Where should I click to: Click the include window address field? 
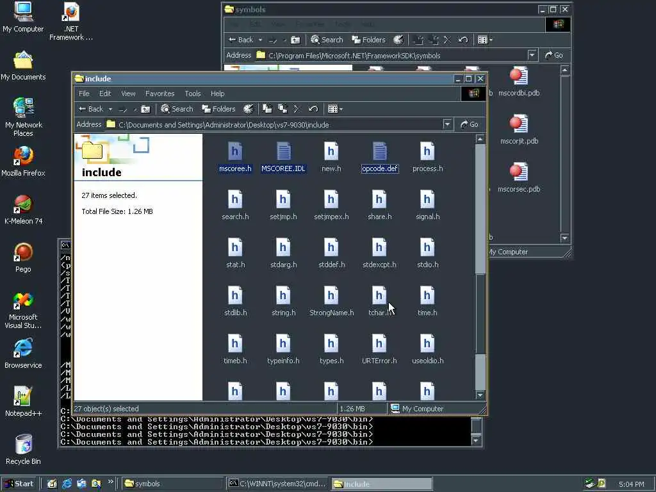274,125
